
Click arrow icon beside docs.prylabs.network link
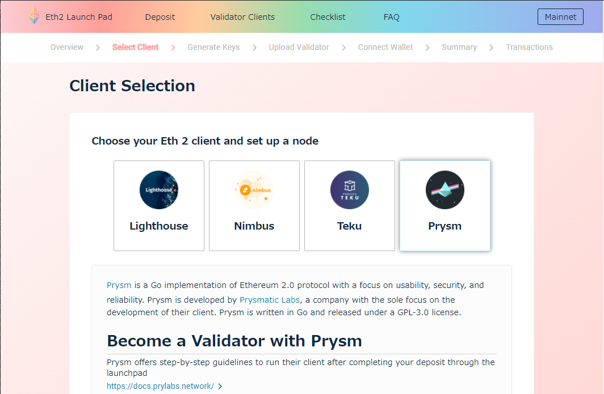click(x=220, y=387)
